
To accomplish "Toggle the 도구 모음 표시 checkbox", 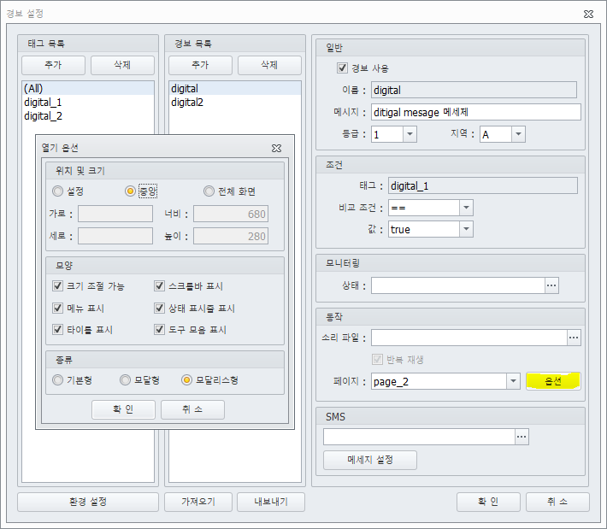I will [160, 329].
